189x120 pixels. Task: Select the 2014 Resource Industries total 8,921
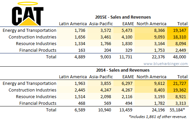pos(181,96)
